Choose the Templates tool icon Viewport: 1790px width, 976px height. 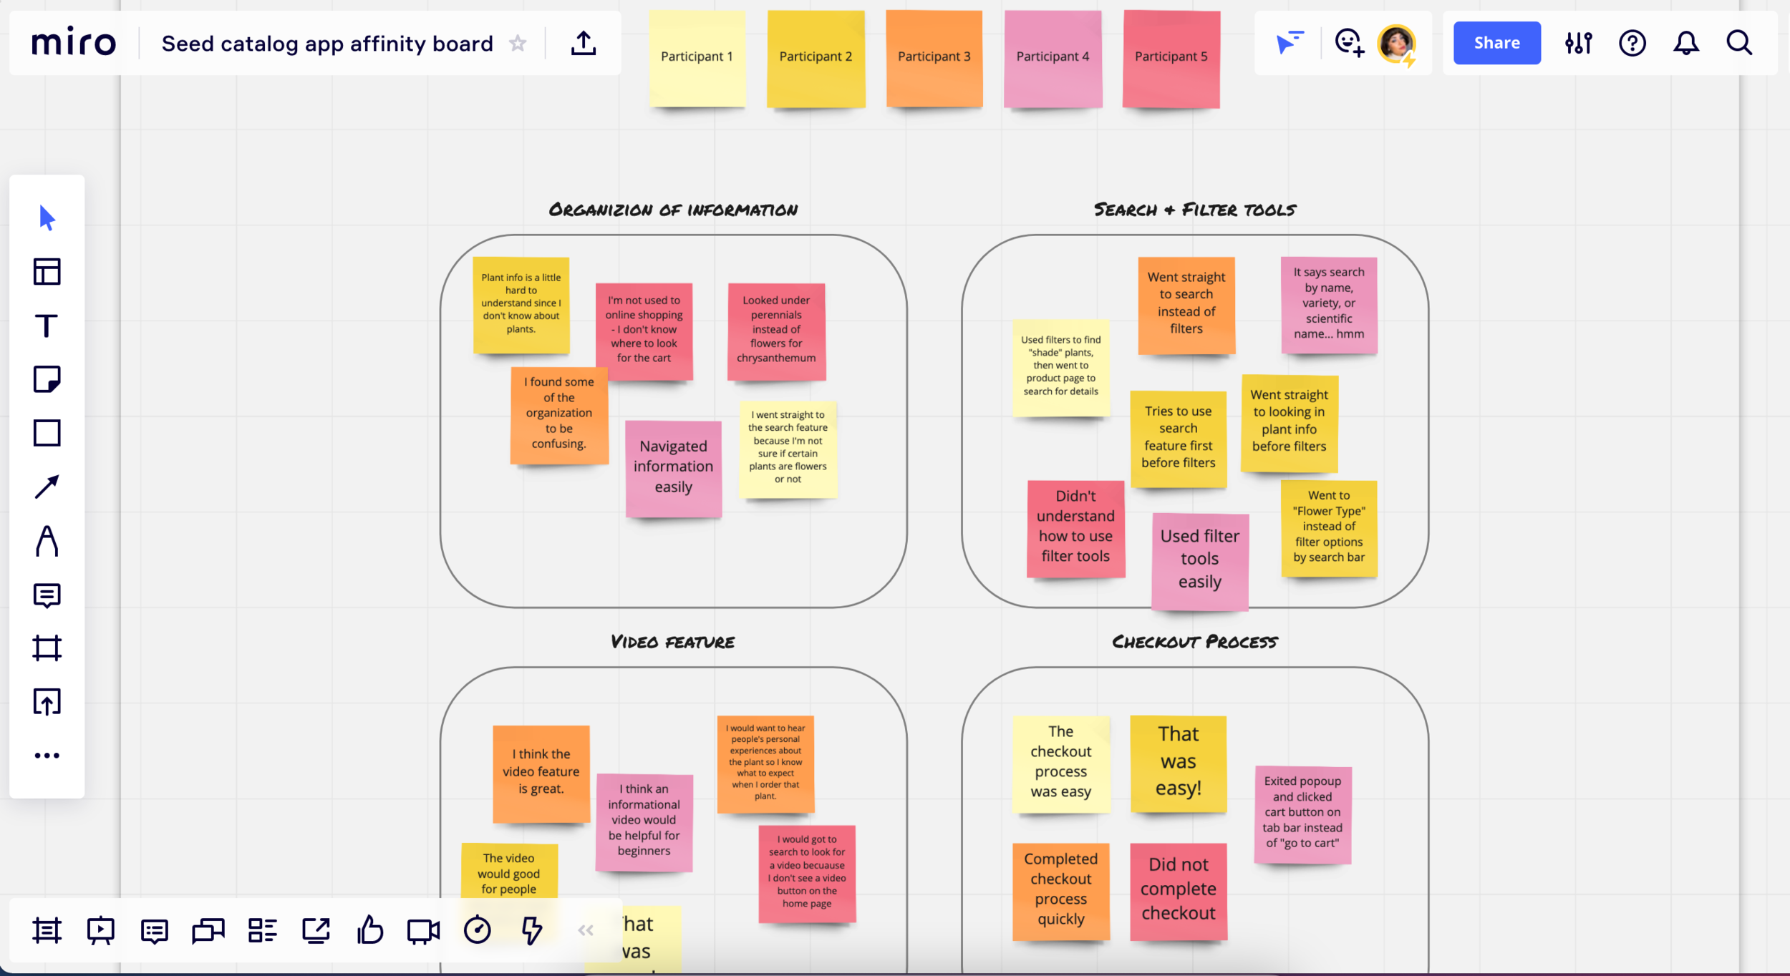coord(47,272)
